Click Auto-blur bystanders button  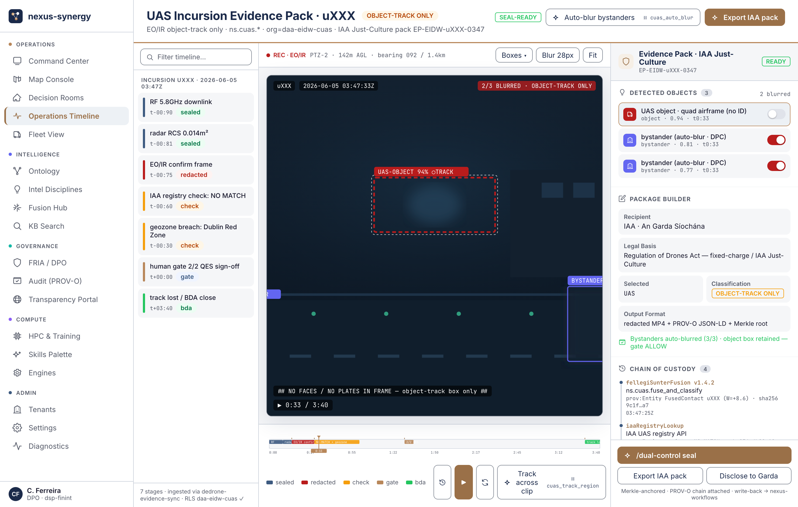click(623, 17)
